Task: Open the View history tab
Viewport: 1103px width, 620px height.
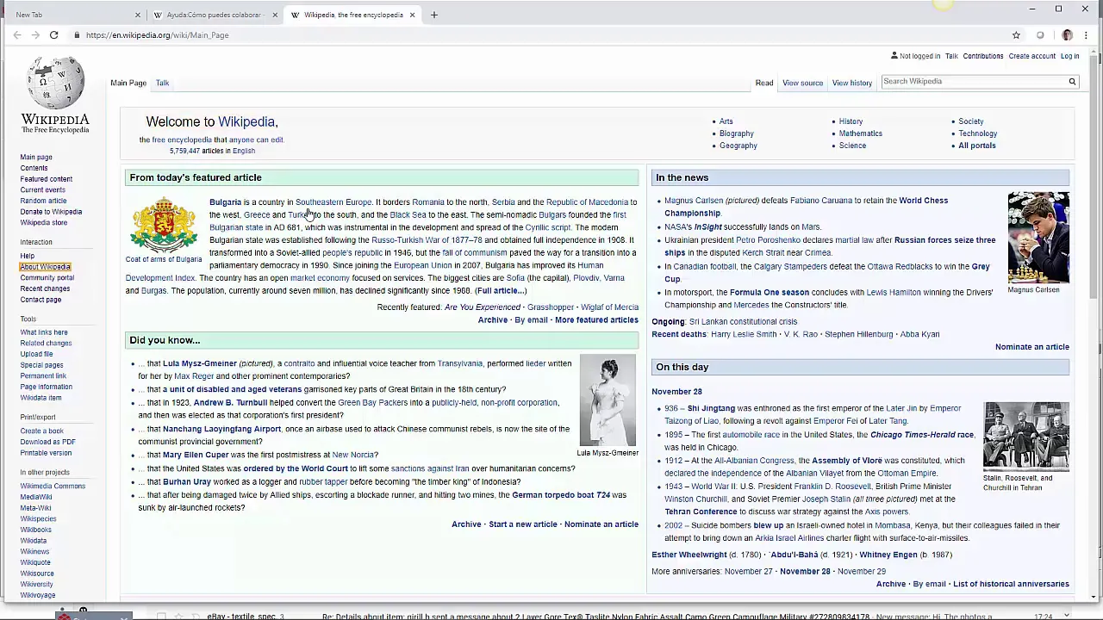Action: [x=852, y=83]
